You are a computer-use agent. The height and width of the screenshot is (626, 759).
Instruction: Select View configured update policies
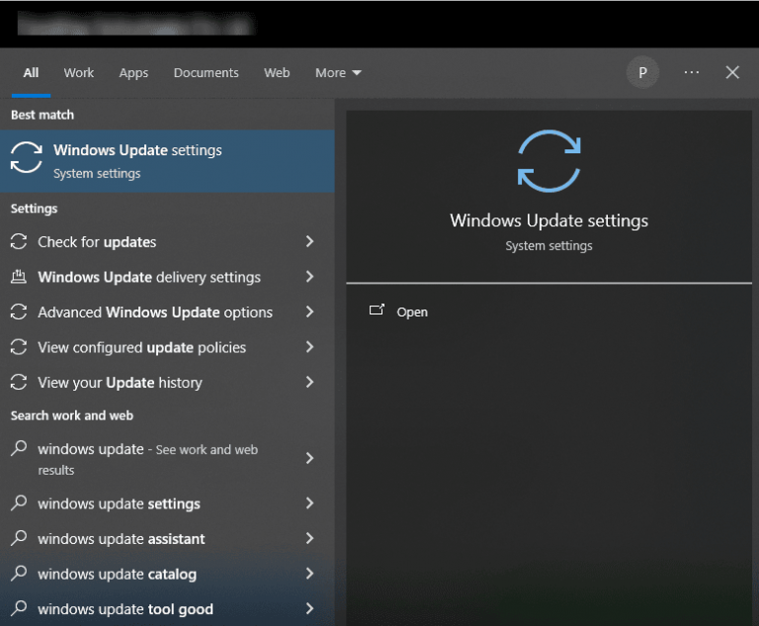pos(141,348)
